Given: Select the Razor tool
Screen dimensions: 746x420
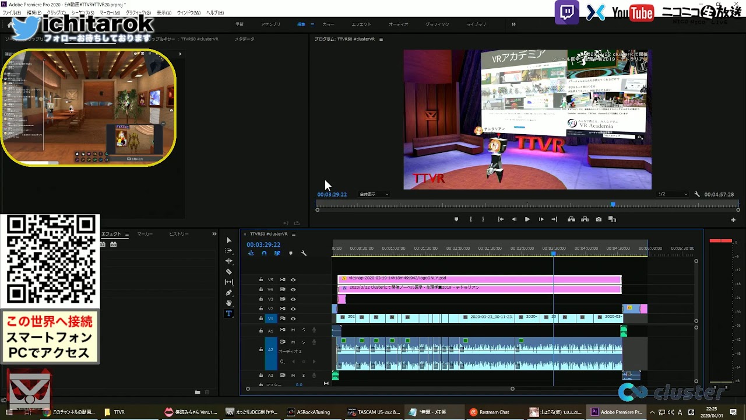Looking at the screenshot, I should coord(228,271).
